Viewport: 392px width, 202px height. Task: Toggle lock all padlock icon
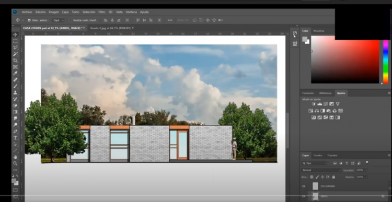tap(333, 177)
